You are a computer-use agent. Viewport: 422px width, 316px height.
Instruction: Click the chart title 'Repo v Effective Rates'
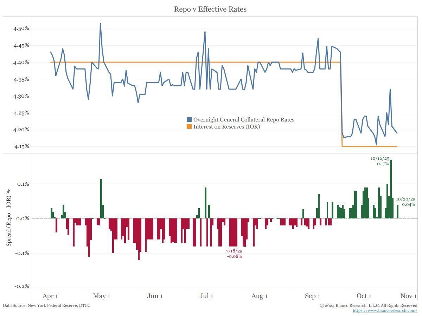click(x=210, y=9)
